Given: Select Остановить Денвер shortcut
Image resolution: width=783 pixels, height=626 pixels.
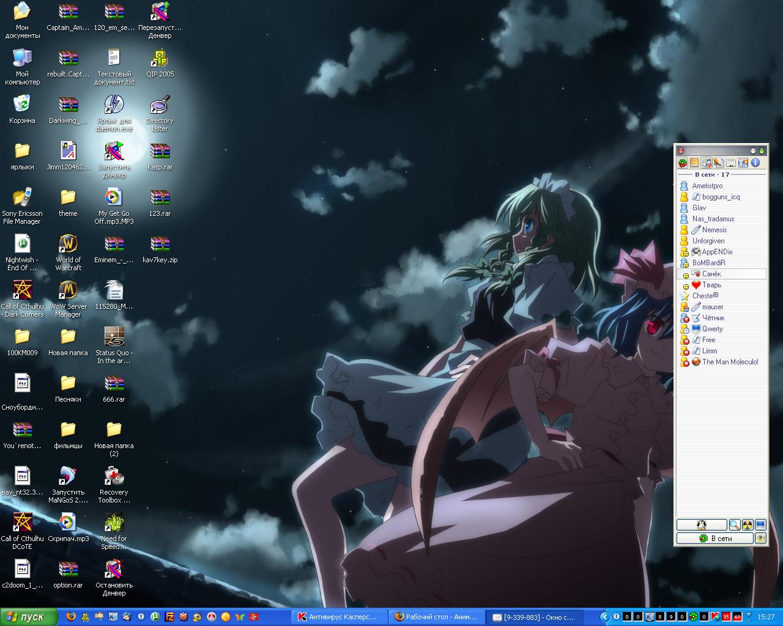Looking at the screenshot, I should (x=114, y=578).
